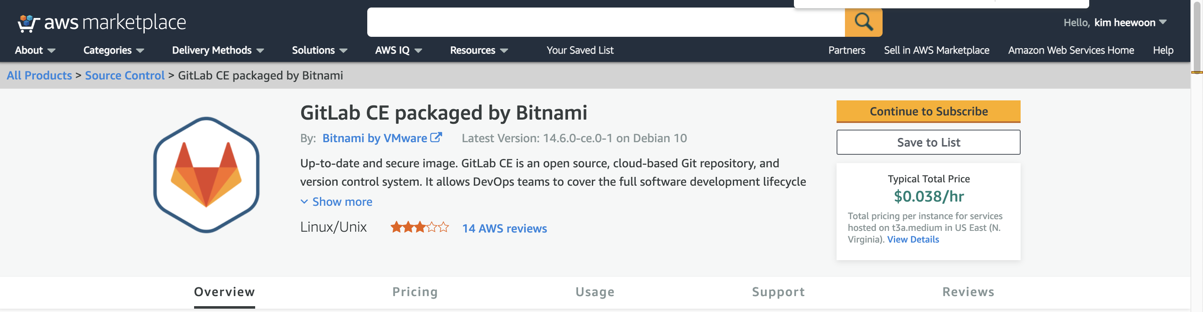This screenshot has width=1203, height=312.
Task: Go to Your Saved List
Action: 580,51
